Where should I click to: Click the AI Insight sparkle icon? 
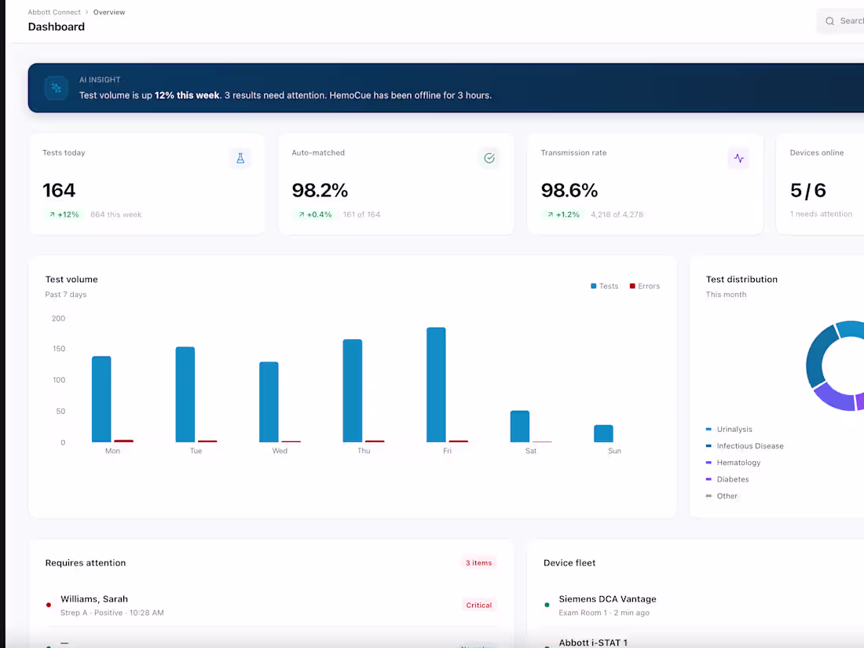[56, 88]
